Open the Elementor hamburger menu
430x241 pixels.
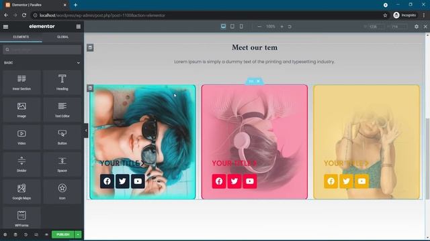click(5, 27)
